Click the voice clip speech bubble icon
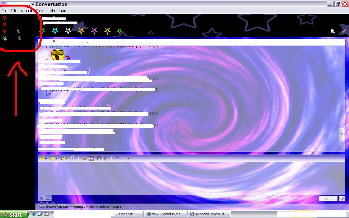349x218 pixels. click(73, 158)
